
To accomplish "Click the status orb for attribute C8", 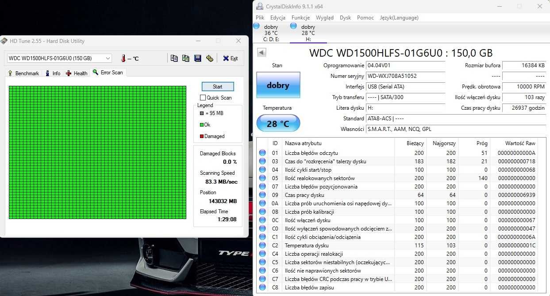I will (x=262, y=287).
